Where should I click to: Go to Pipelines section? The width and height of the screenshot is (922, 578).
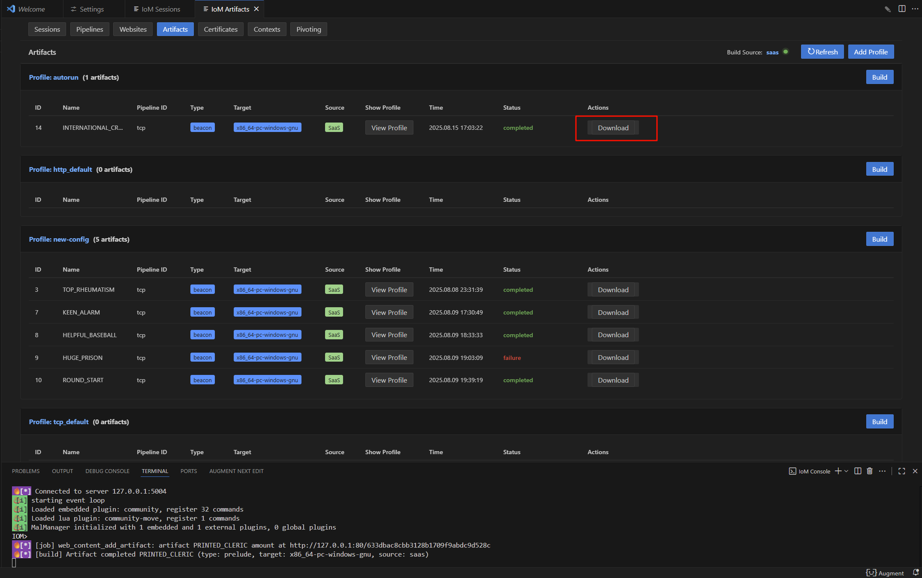tap(90, 29)
